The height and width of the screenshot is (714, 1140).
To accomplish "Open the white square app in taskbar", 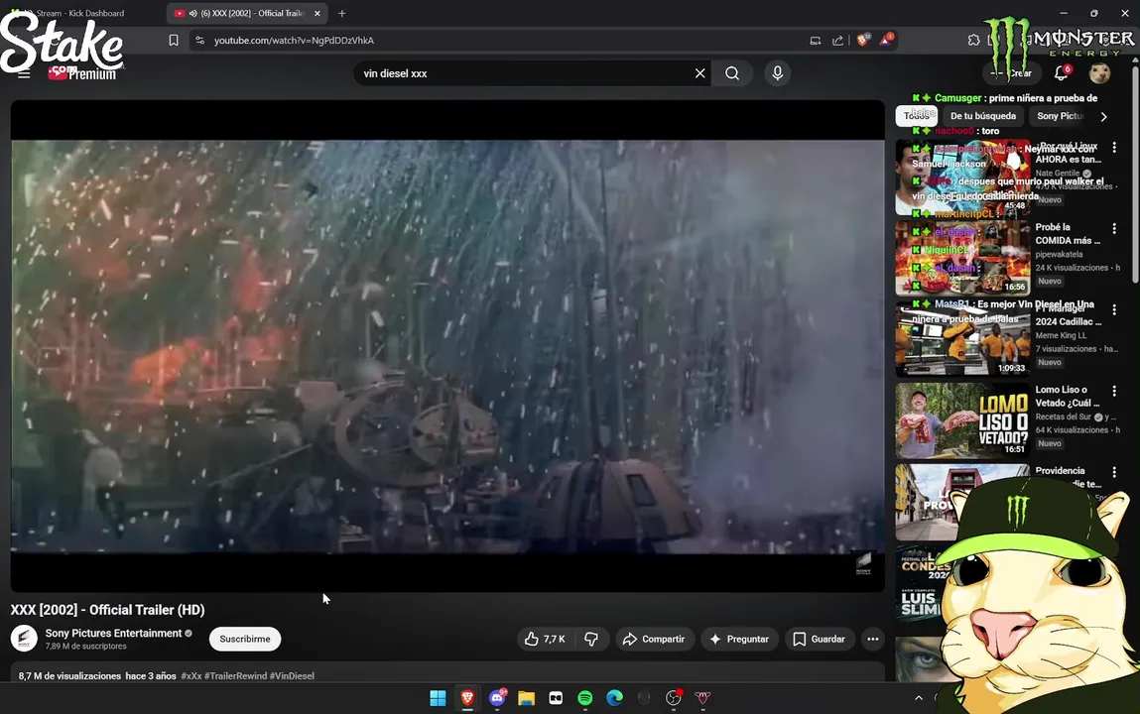I will [x=556, y=698].
